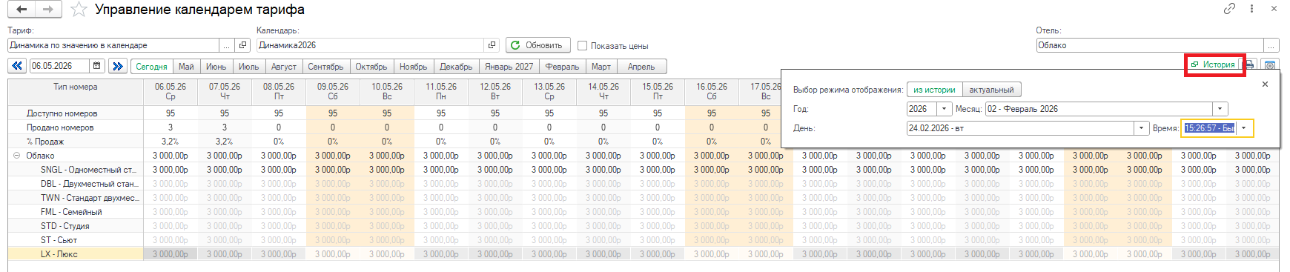Copy link via the chain icon
1290x272 pixels.
tap(1229, 9)
